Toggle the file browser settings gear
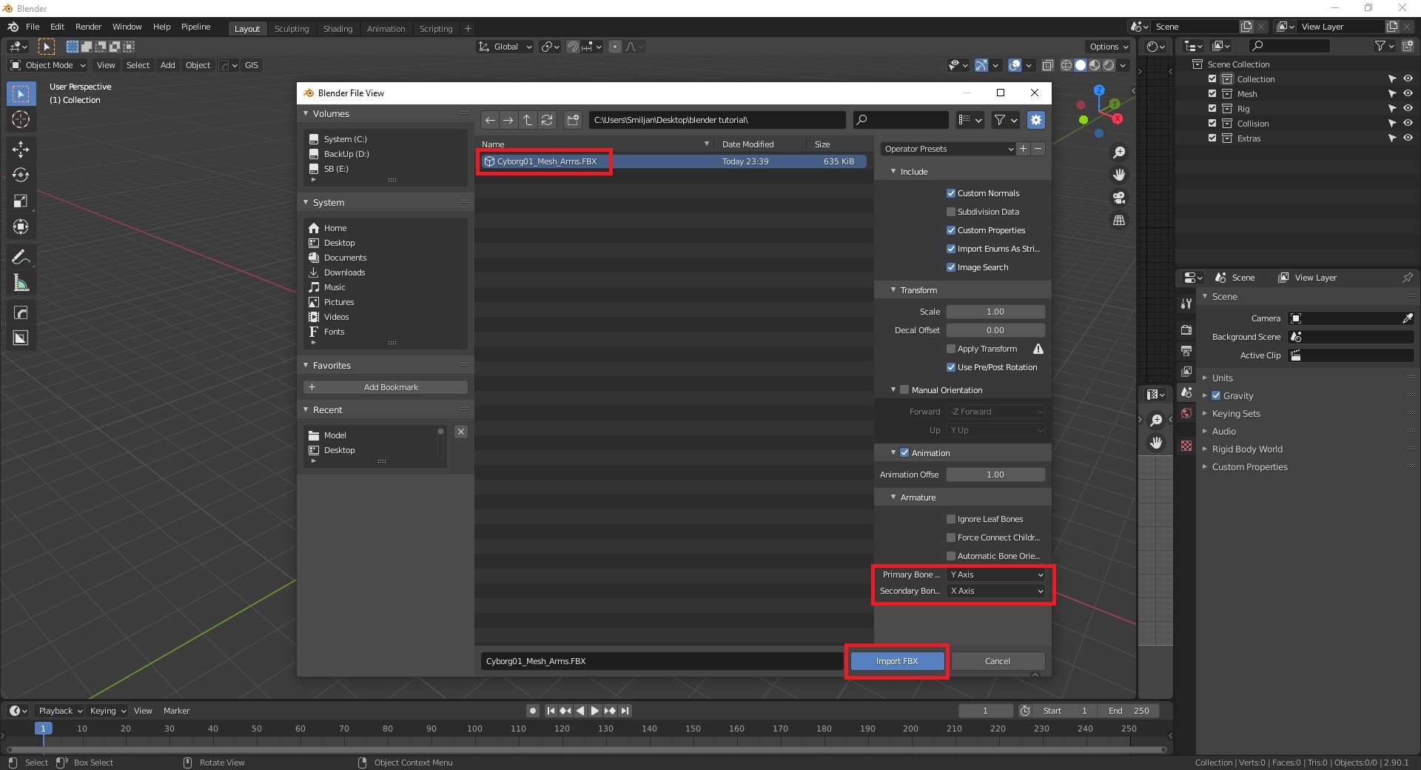Image resolution: width=1421 pixels, height=770 pixels. [x=1035, y=120]
